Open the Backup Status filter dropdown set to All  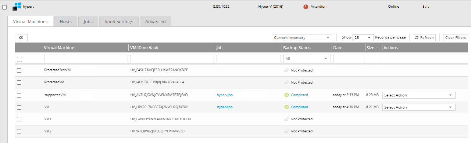point(307,58)
